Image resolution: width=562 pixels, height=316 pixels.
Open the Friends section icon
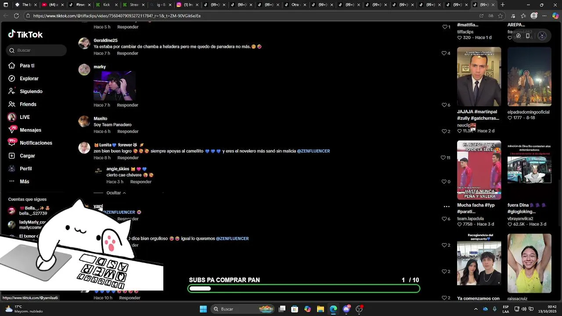pos(12,104)
